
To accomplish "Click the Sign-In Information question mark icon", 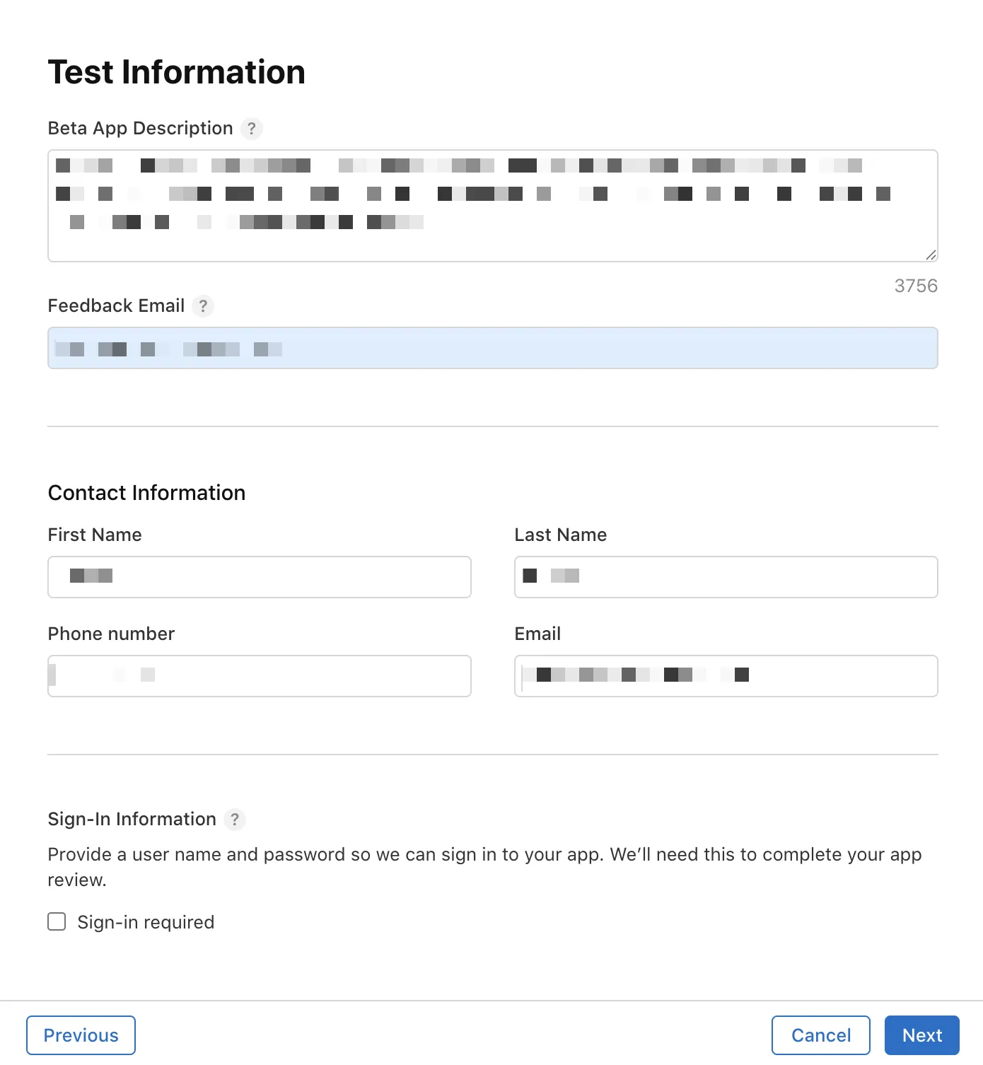I will [235, 820].
